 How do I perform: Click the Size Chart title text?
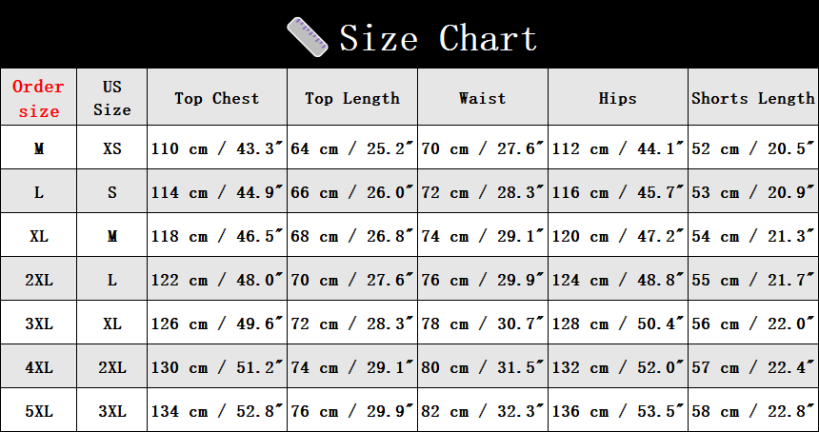coord(438,38)
